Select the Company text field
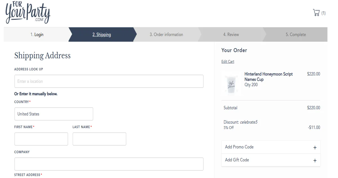The image size is (338, 178). pos(109,164)
